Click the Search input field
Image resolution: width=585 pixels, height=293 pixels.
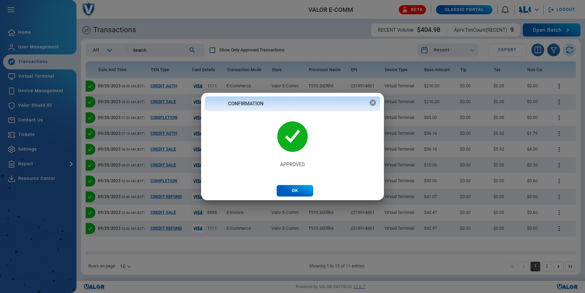coord(160,50)
